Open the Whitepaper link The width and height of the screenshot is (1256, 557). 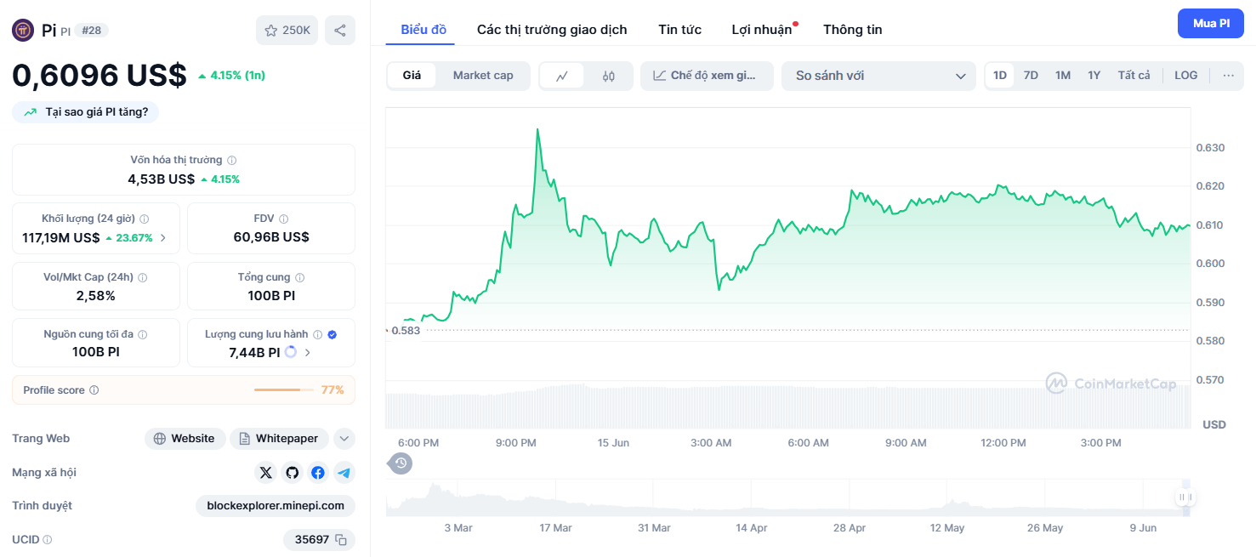pos(281,439)
